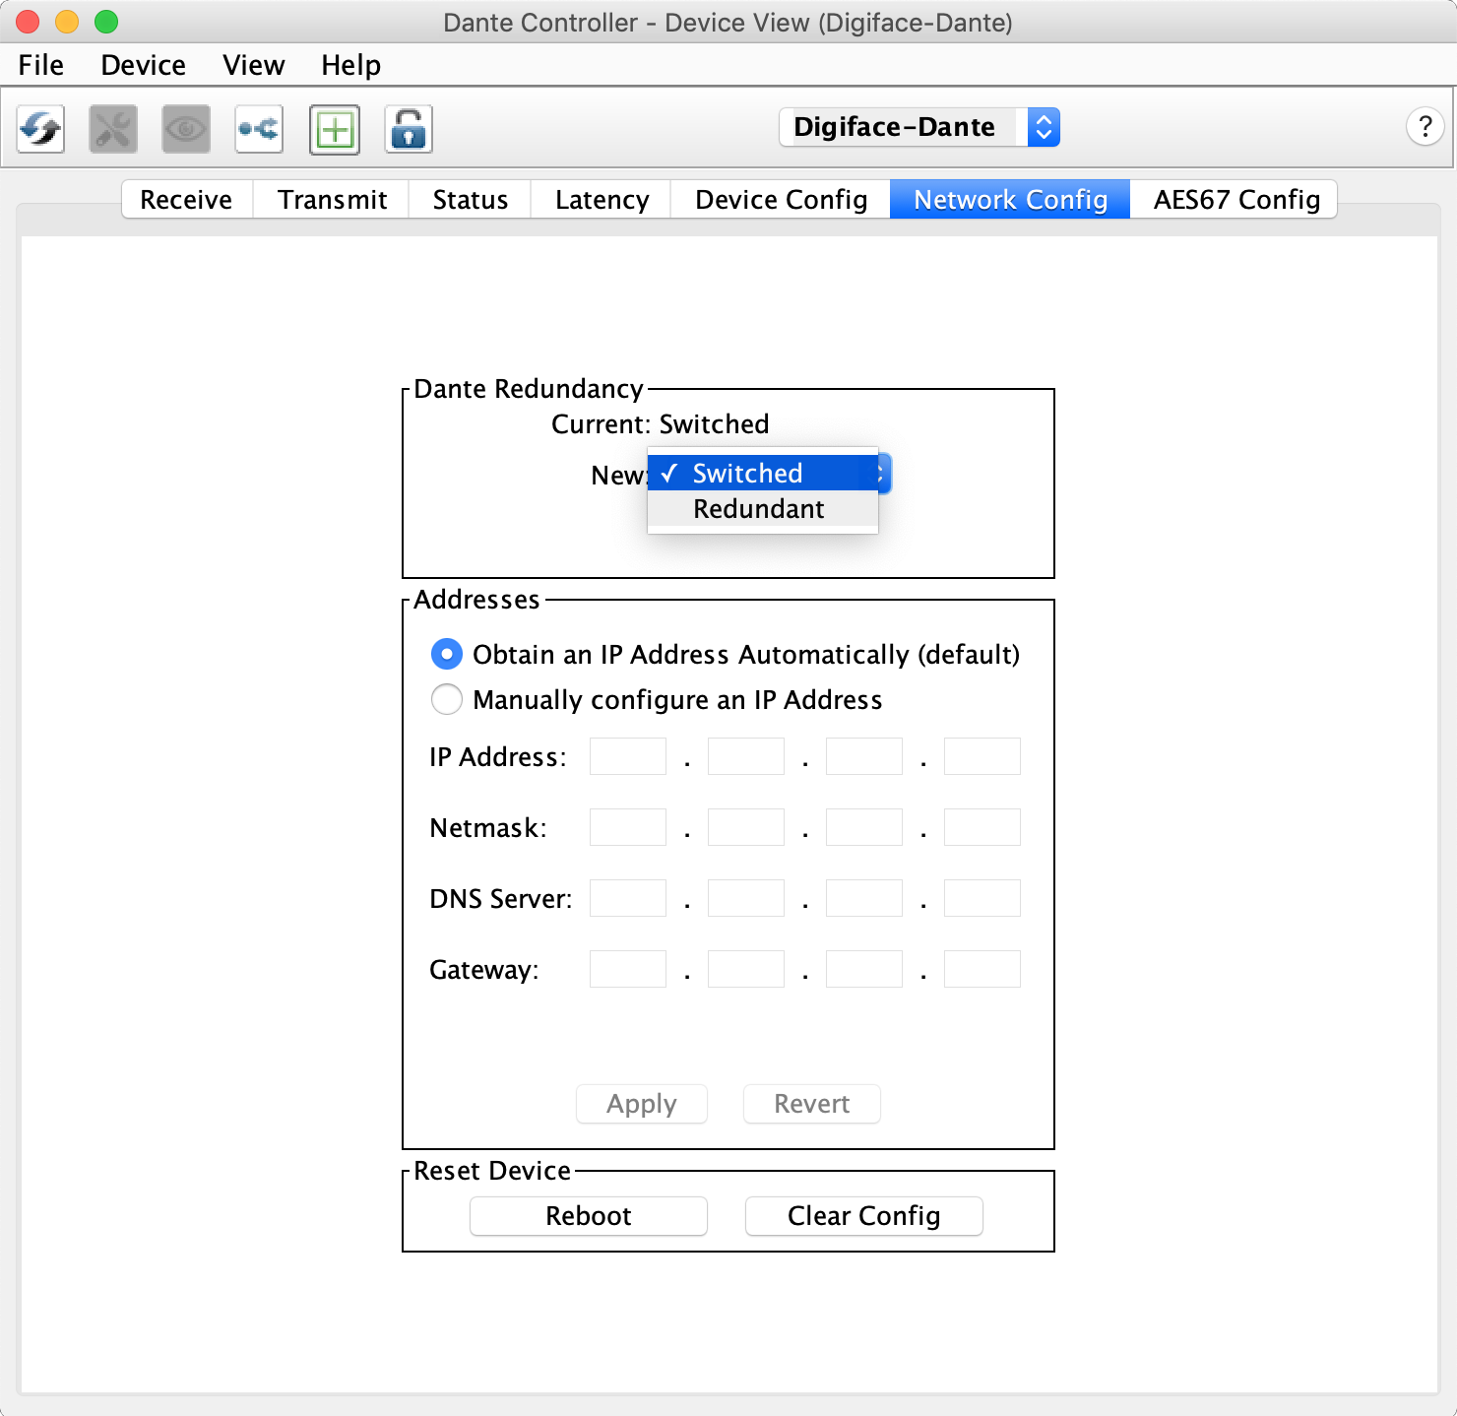Switch to the Latency tab
Viewport: 1457px width, 1416px height.
click(x=602, y=200)
